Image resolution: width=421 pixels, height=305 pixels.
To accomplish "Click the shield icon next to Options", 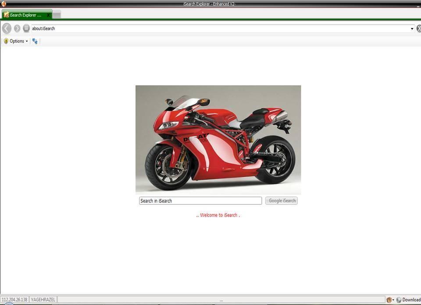I will coord(6,41).
